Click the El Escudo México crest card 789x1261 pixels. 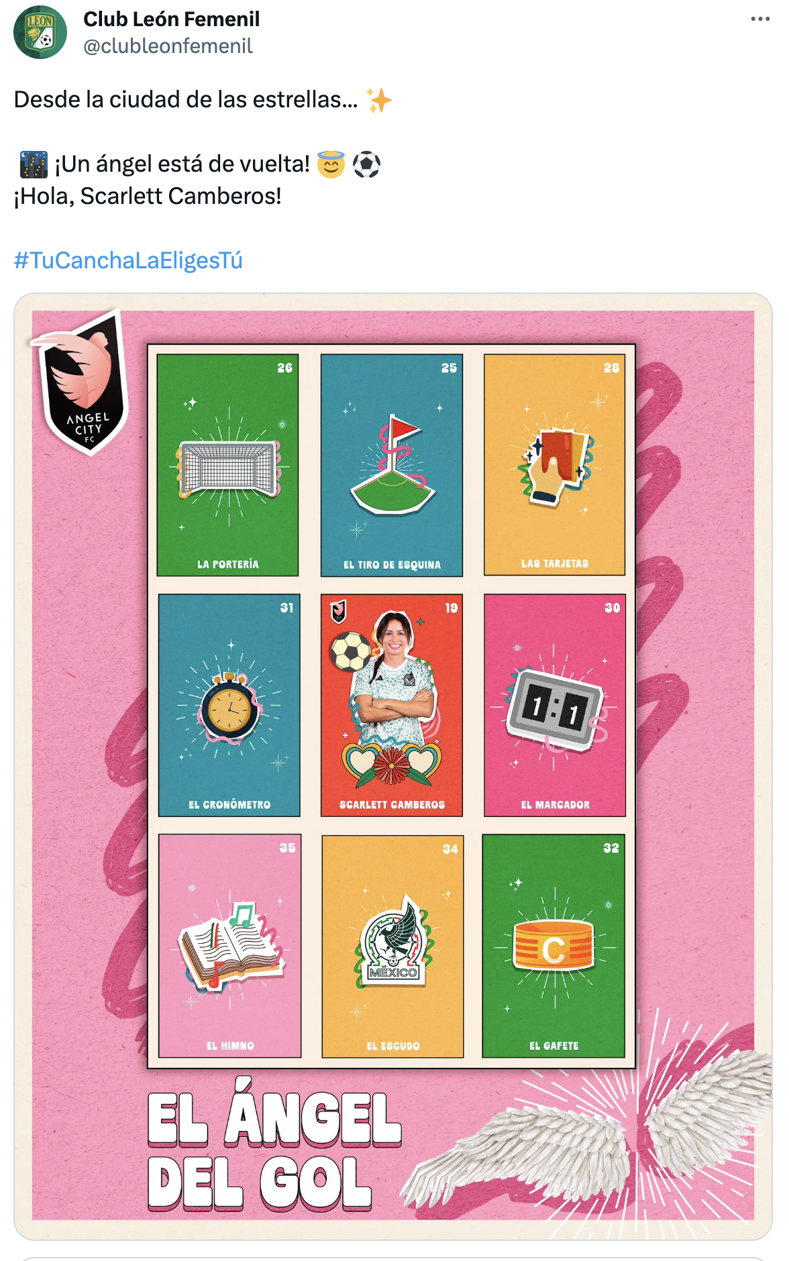coord(392,946)
